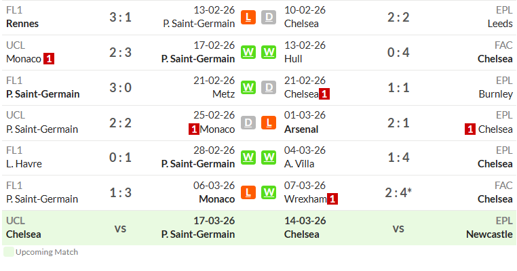Select the Newcastle team name in upcoming match
This screenshot has width=517, height=271.
pos(489,234)
